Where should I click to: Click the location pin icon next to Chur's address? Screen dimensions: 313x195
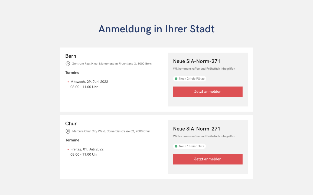click(68, 131)
